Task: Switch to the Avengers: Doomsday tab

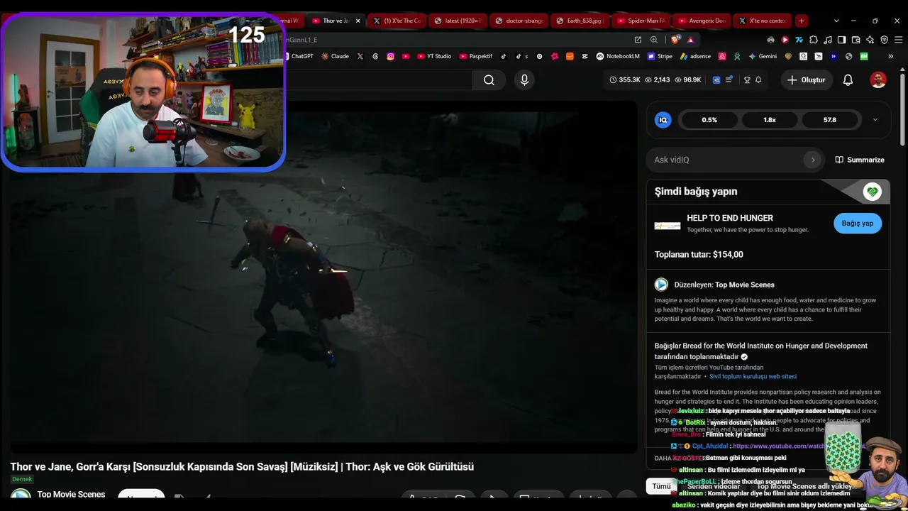Action: coord(702,21)
